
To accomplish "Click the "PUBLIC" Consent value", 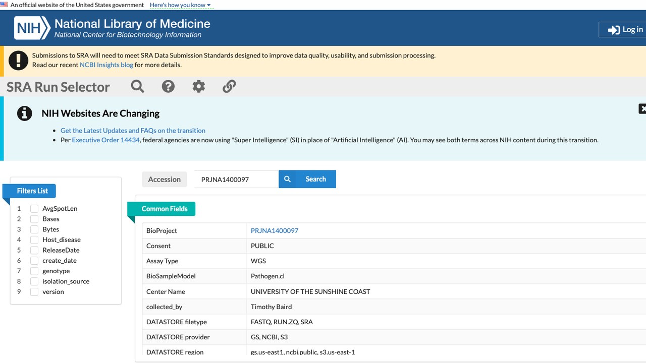I will 262,246.
